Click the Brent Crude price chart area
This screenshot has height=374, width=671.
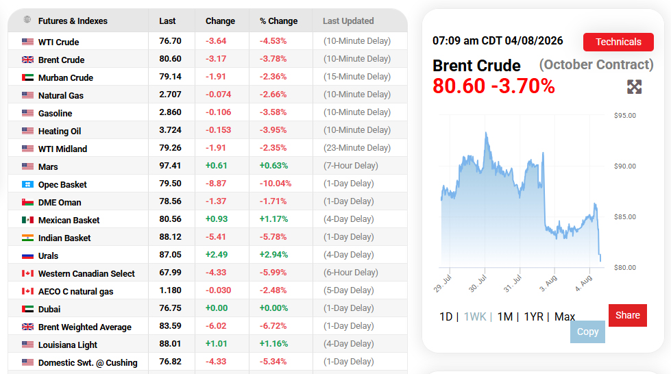point(522,191)
